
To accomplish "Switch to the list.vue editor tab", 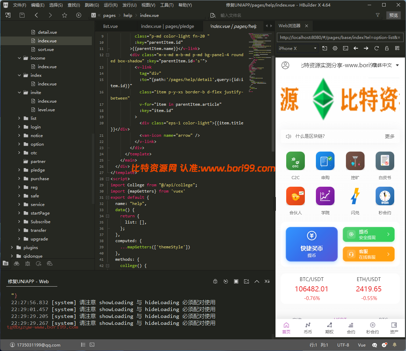I will [x=110, y=26].
